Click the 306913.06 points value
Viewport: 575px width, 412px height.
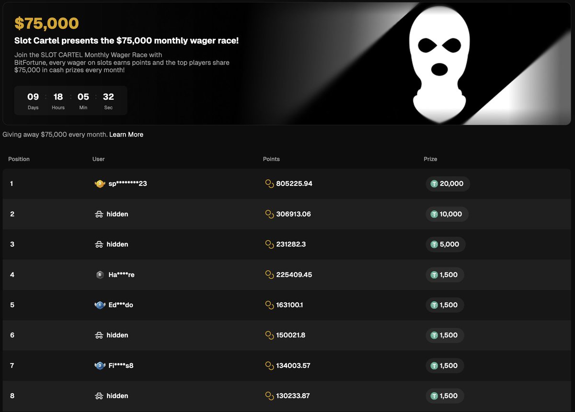click(x=293, y=214)
